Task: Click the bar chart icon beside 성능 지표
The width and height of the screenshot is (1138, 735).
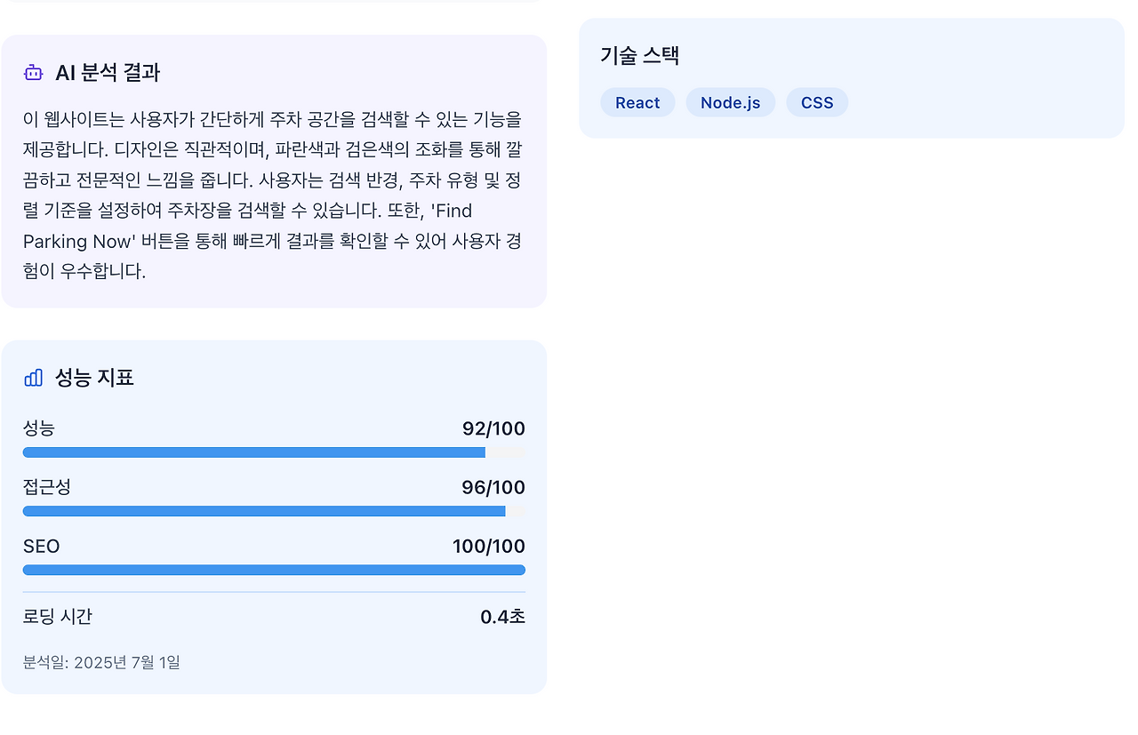Action: click(x=34, y=378)
